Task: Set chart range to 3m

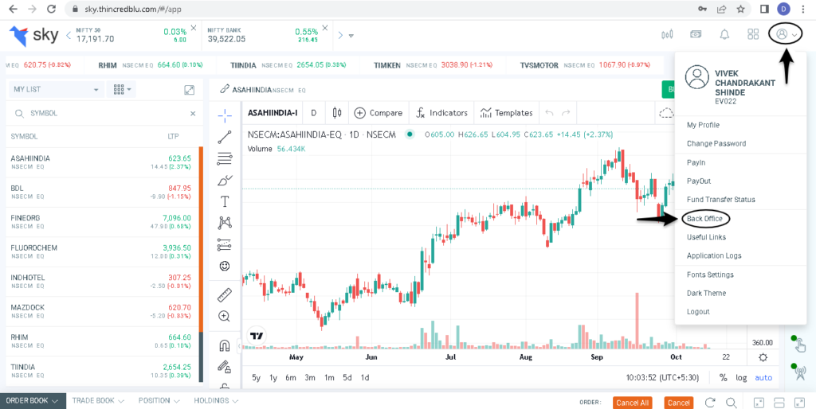Action: [x=310, y=378]
